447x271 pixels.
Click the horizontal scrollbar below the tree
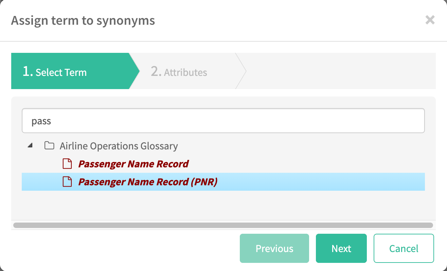[223, 225]
